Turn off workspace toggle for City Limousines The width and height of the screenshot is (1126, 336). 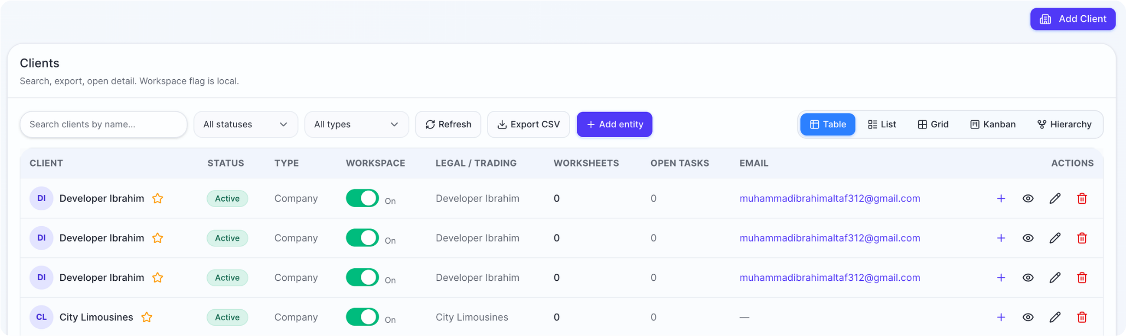362,317
